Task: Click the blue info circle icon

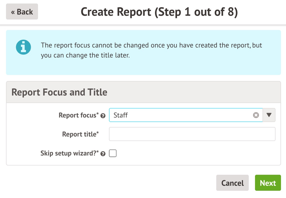Action: pyautogui.click(x=23, y=47)
